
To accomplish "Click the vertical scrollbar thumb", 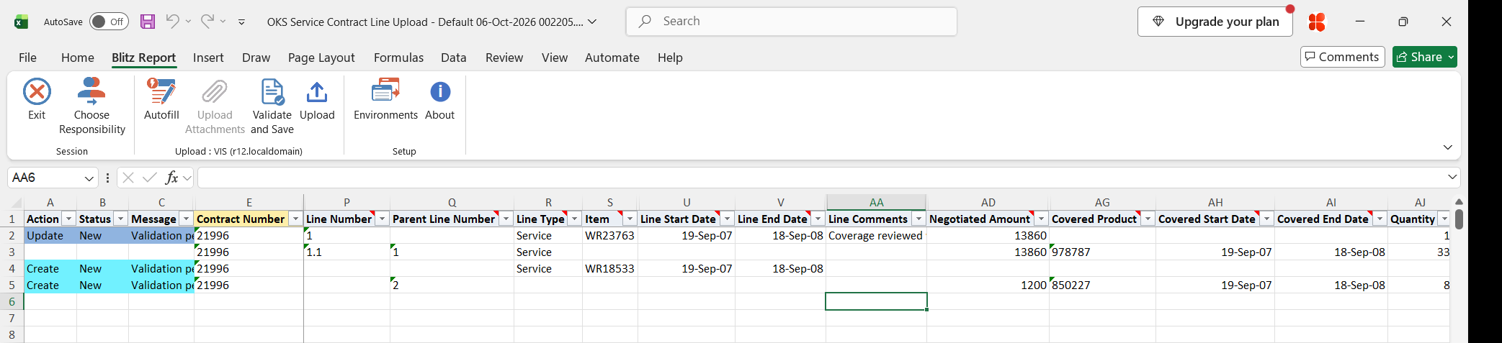I will (1459, 219).
